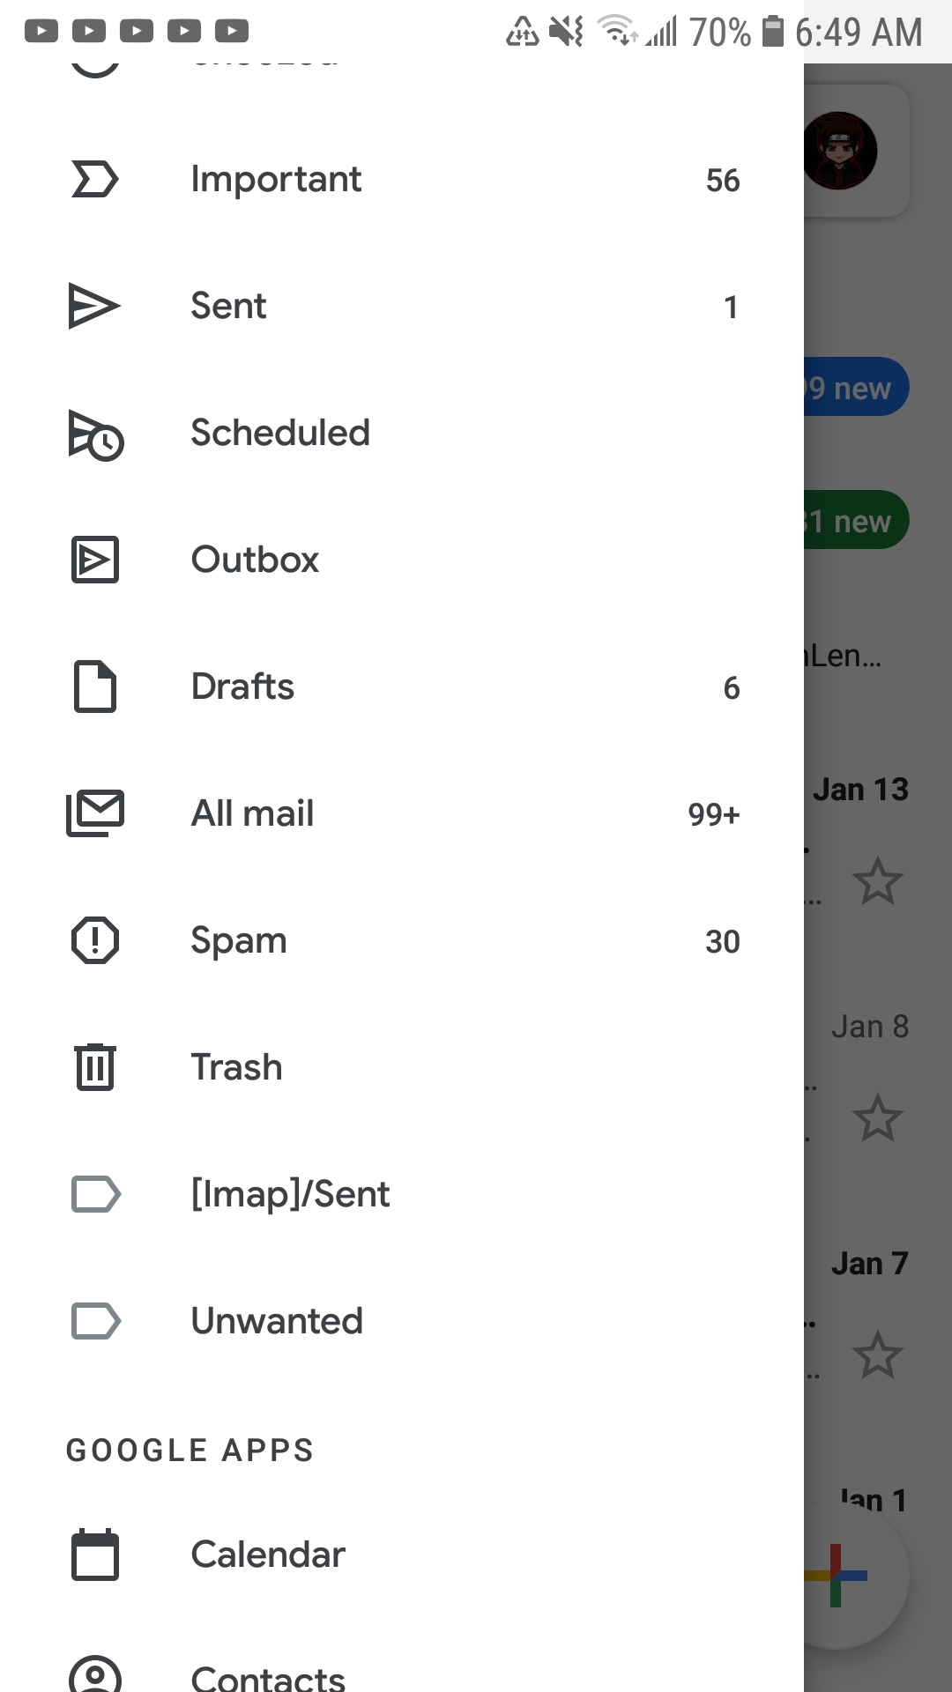This screenshot has height=1692, width=952.
Task: Open the Spam folder
Action: (402, 941)
